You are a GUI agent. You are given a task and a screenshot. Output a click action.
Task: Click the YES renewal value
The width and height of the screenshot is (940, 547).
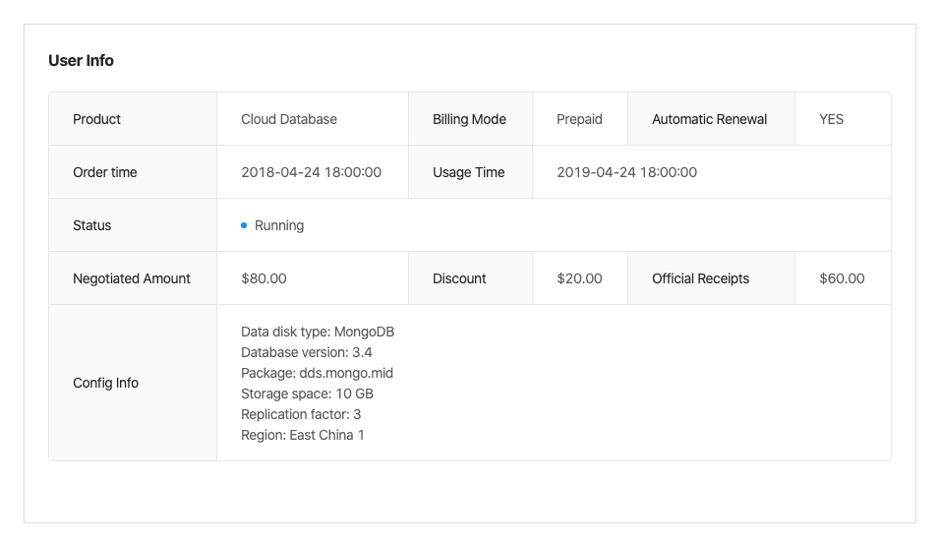pyautogui.click(x=831, y=119)
